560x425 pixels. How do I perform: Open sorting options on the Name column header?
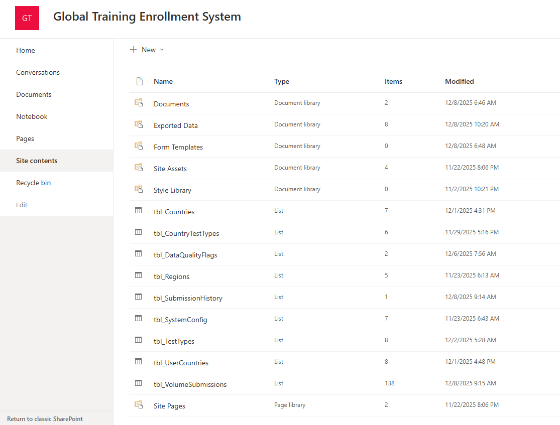(162, 81)
